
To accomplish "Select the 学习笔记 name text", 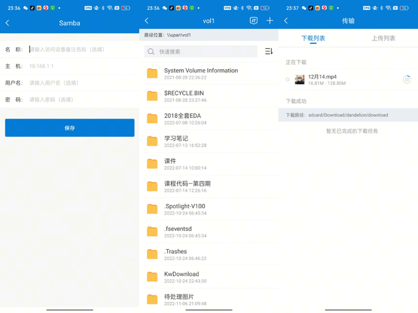I will [x=176, y=138].
